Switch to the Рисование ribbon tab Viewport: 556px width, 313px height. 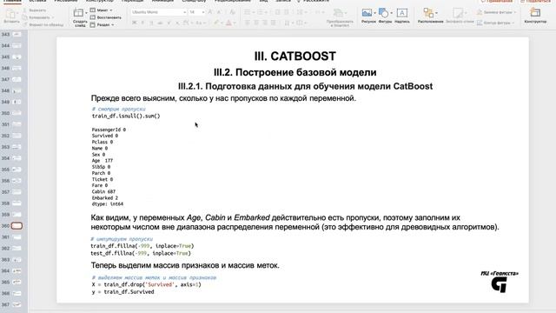66,2
